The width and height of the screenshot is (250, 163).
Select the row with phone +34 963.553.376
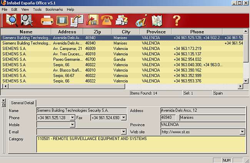(x=122, y=81)
